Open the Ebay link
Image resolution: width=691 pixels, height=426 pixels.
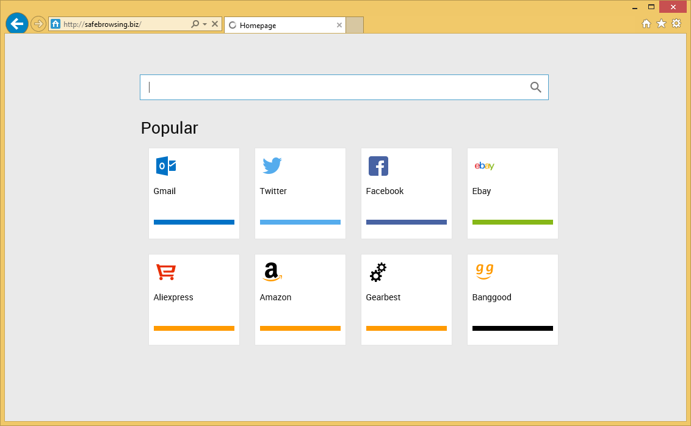click(481, 191)
